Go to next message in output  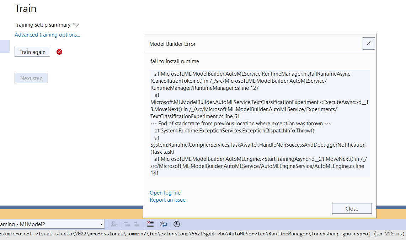136,224
